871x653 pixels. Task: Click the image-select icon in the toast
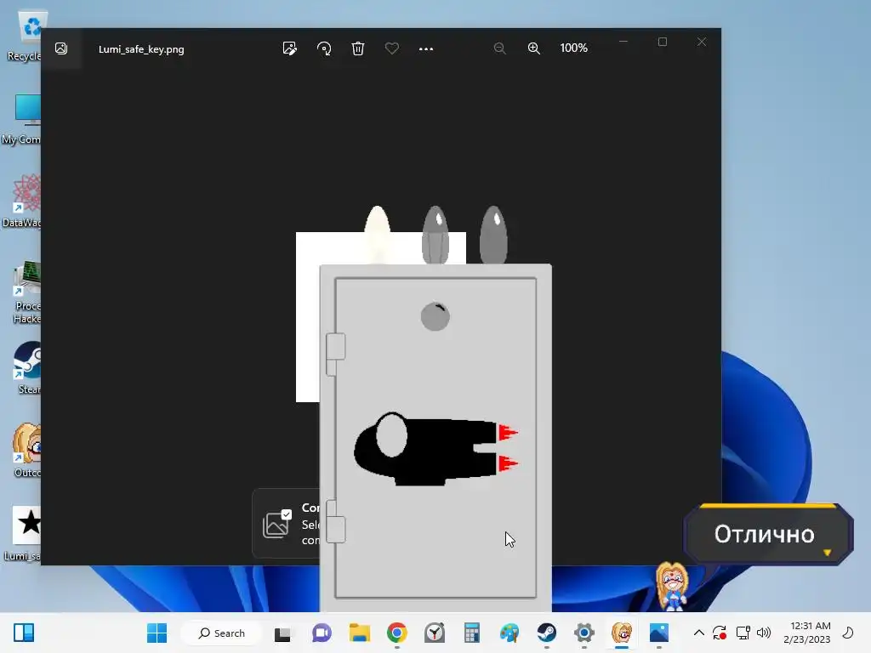[276, 524]
